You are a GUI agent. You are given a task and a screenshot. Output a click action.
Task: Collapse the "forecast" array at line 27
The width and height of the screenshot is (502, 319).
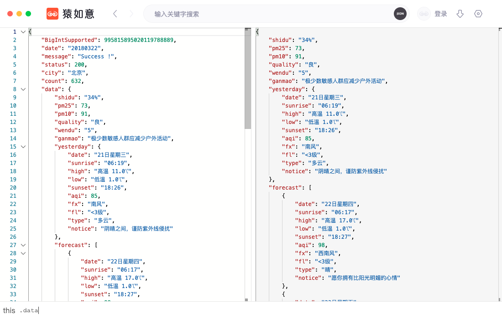pyautogui.click(x=23, y=245)
